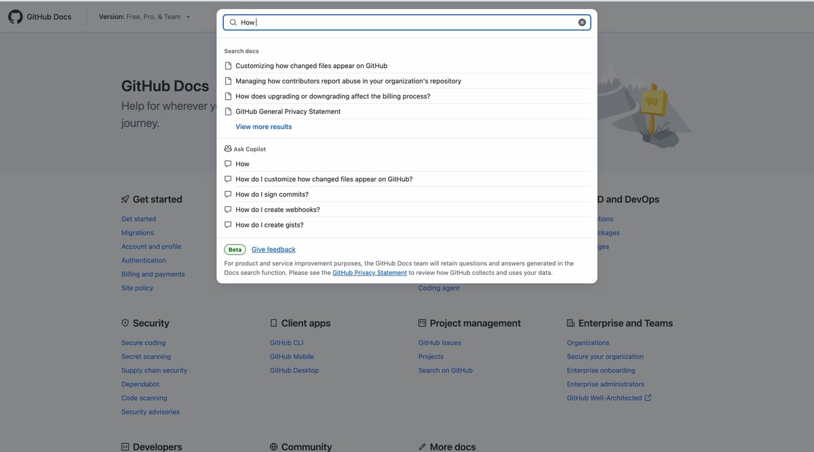This screenshot has width=814, height=452.
Task: Click the chat icon beside "How do I sign commits?"
Action: click(x=229, y=194)
